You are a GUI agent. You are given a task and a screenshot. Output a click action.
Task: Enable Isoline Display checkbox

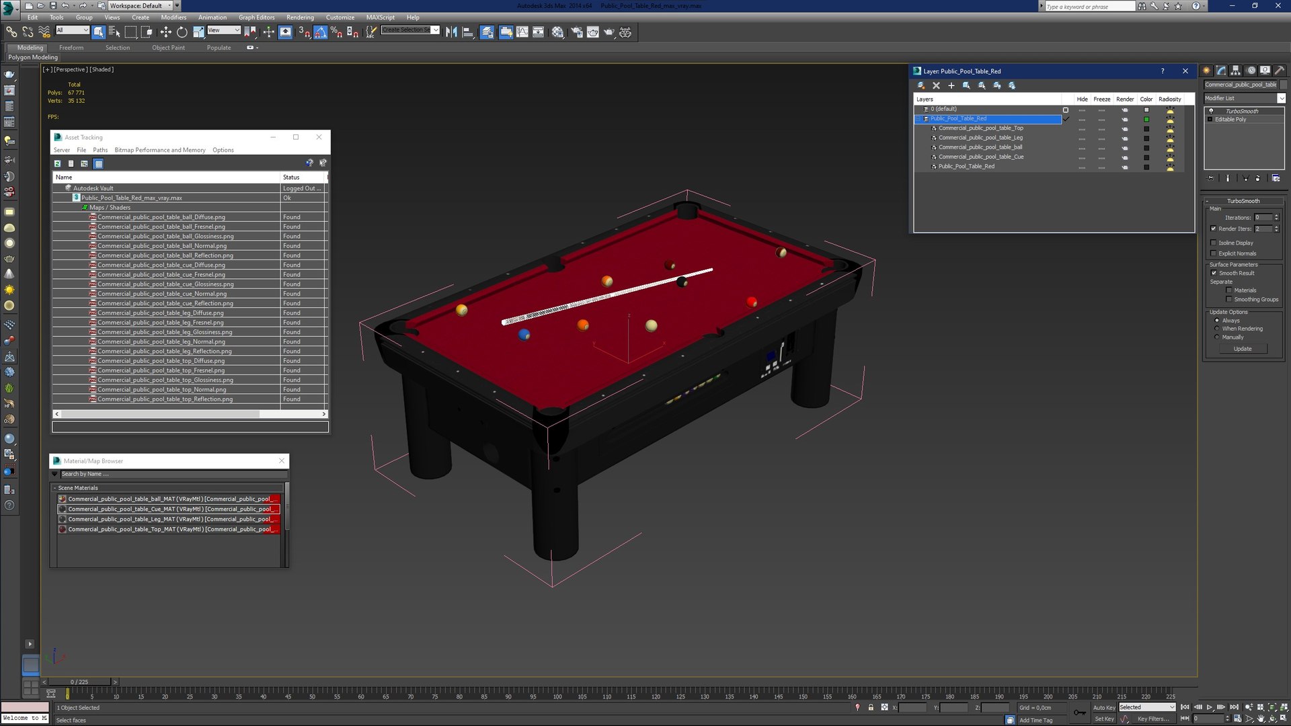[x=1214, y=243]
